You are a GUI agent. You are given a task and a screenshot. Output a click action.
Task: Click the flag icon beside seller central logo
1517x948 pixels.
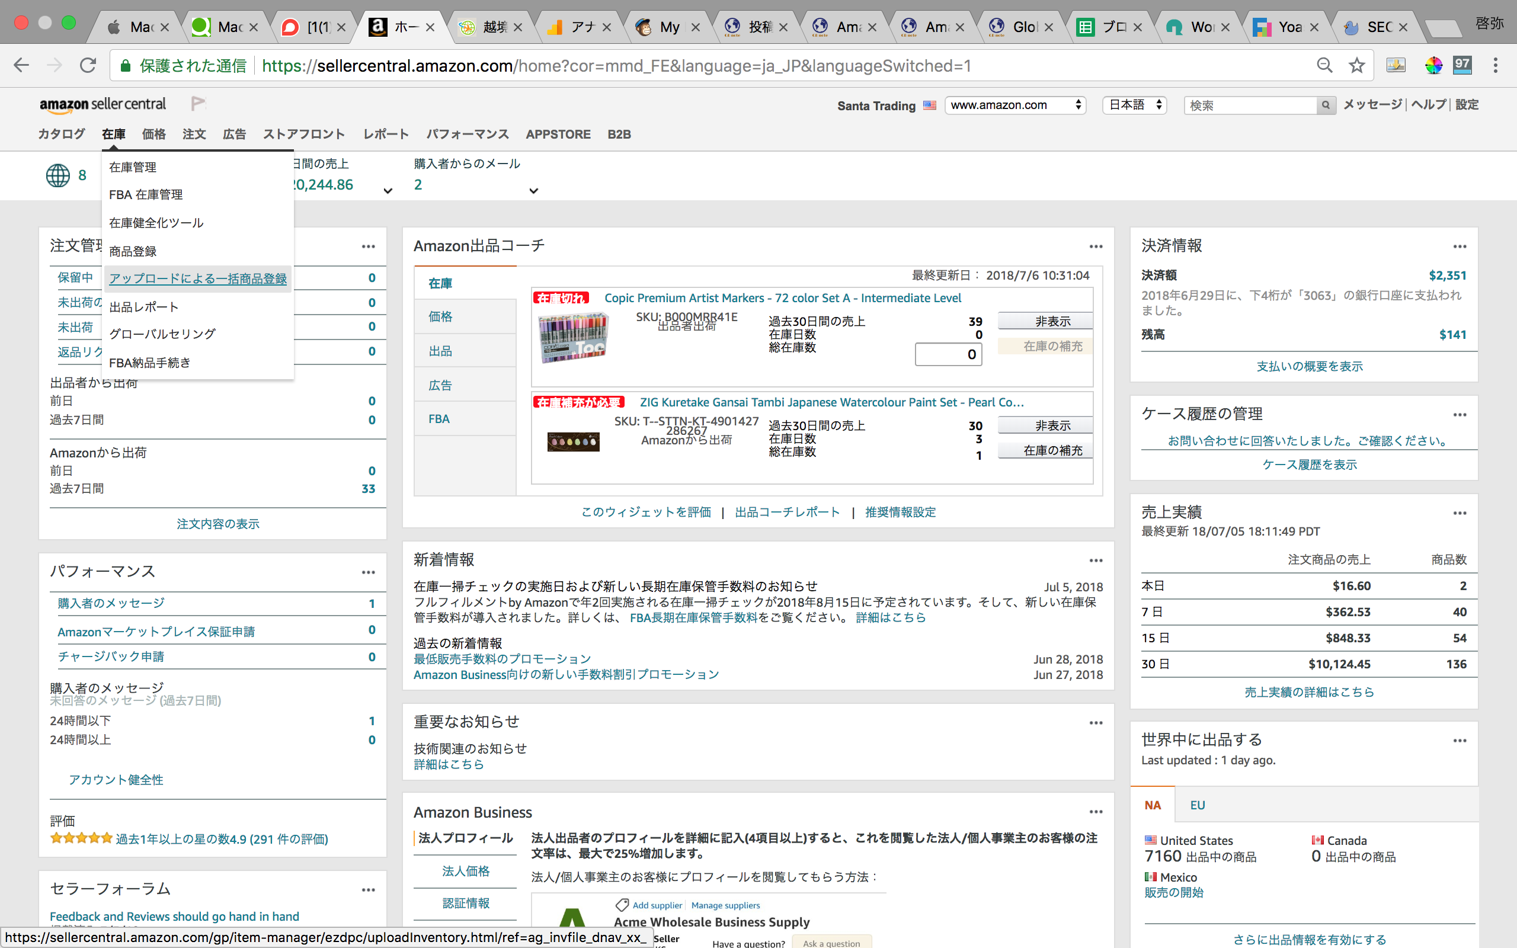[198, 104]
